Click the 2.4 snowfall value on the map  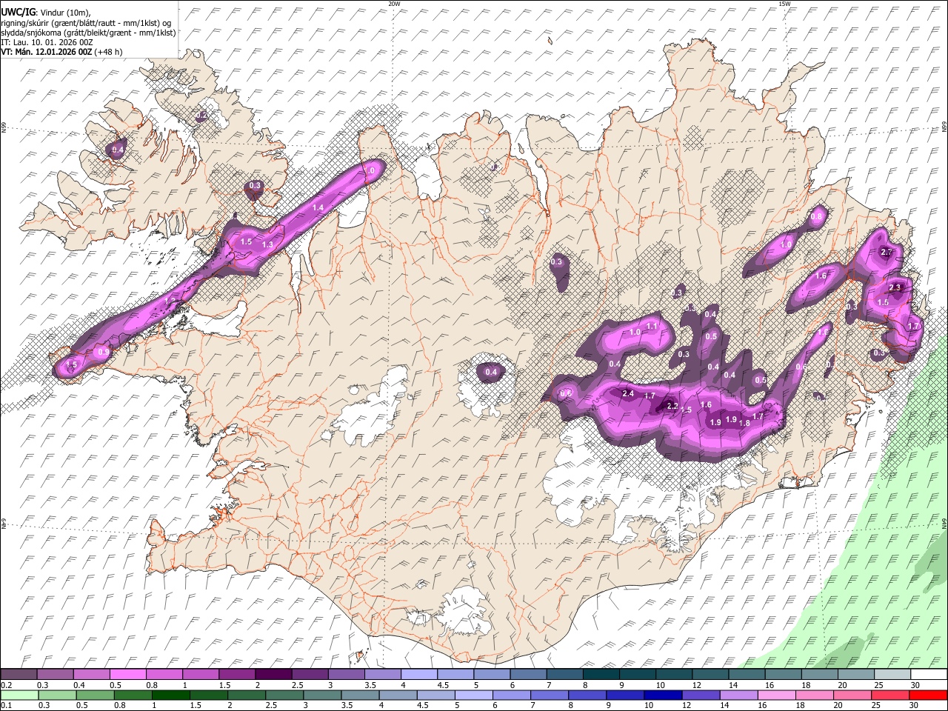(x=628, y=393)
